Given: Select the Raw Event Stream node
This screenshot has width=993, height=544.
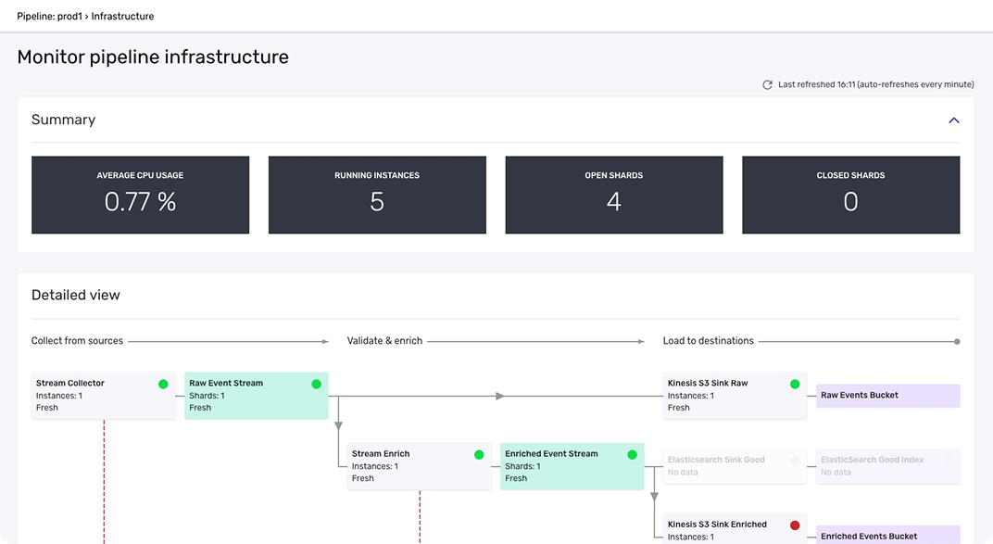Looking at the screenshot, I should coord(256,396).
